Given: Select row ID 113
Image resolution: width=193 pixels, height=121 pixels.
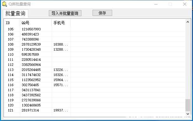Looking at the screenshot, I should [11, 70].
